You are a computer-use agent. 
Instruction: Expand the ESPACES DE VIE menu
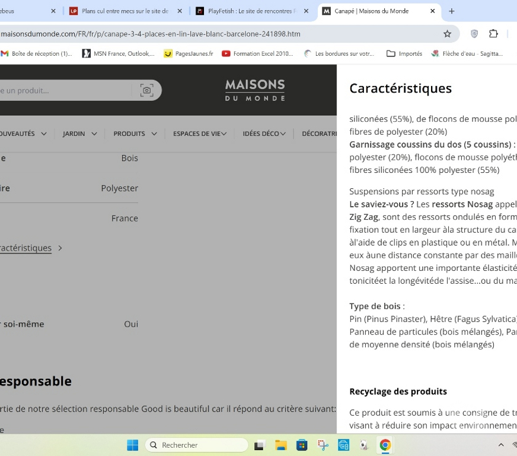click(x=200, y=134)
